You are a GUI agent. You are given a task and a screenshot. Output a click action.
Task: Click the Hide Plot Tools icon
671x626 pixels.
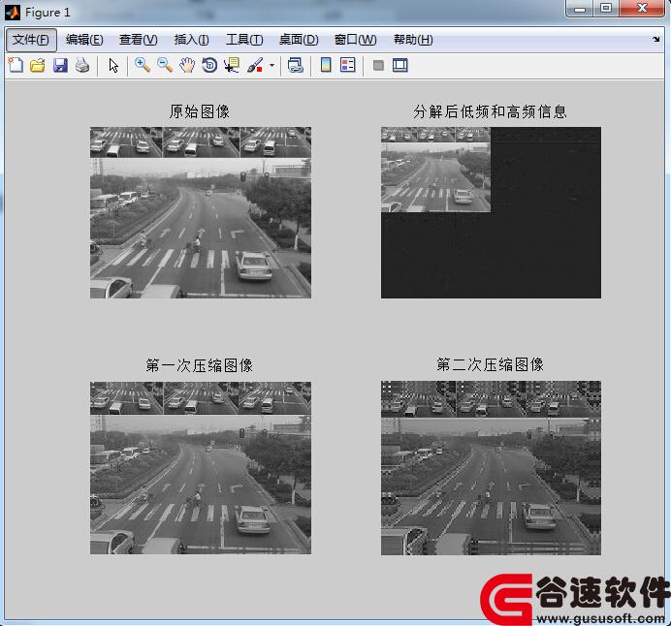point(378,66)
